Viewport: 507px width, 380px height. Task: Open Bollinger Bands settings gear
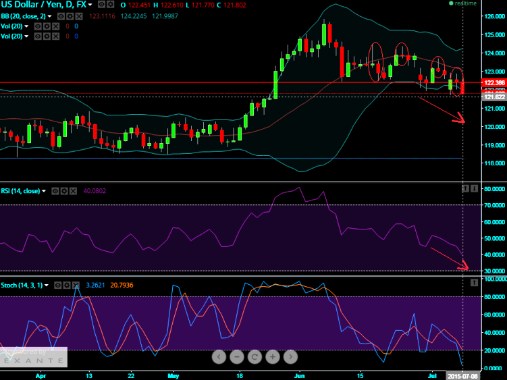click(70, 16)
